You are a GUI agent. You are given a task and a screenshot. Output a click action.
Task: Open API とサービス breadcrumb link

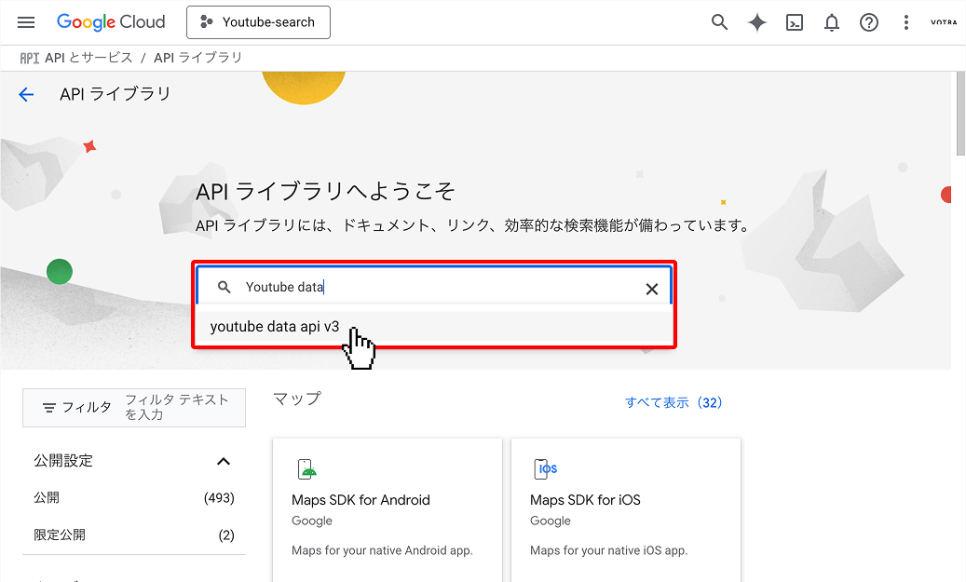tap(88, 58)
